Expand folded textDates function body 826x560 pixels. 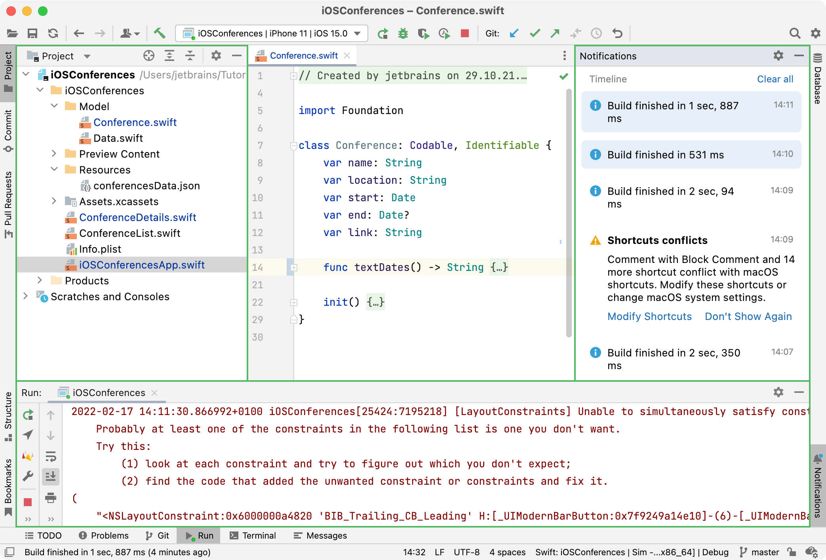coord(294,268)
